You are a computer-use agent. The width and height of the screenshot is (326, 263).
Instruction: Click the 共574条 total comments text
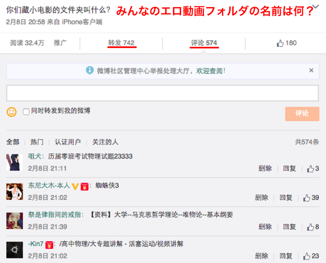point(307,142)
